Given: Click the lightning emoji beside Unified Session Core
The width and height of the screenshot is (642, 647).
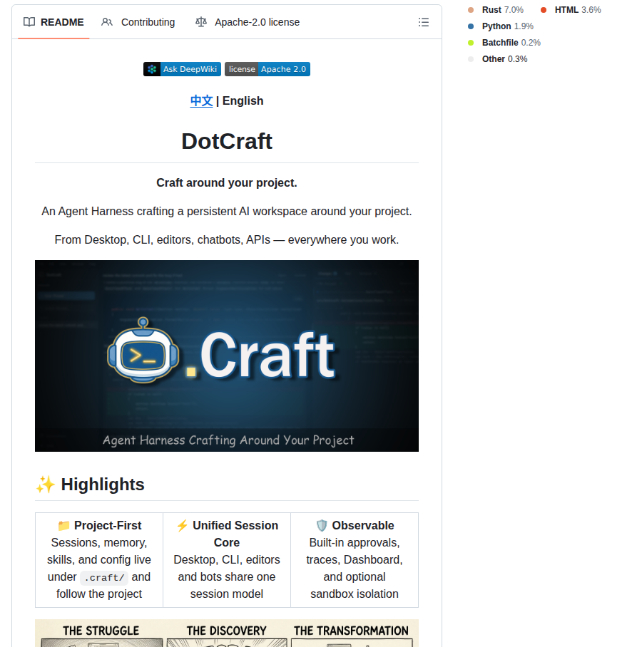Looking at the screenshot, I should (182, 526).
